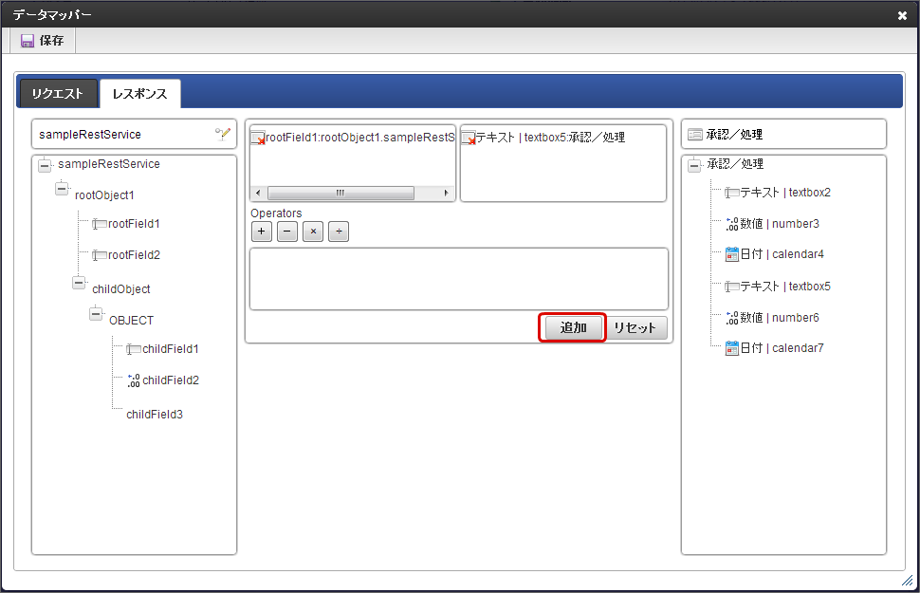This screenshot has height=593, width=920.
Task: Click the rootField1:rootObject1.sampleRestS mapping text
Action: pos(360,138)
